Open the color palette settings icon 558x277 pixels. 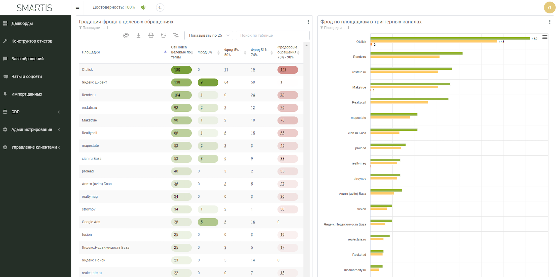126,35
